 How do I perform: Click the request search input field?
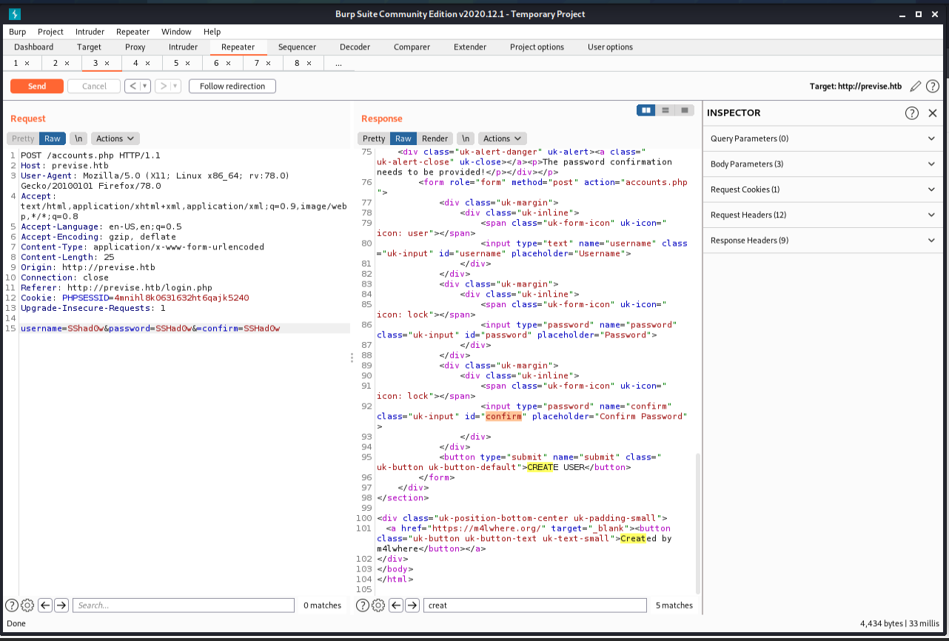pos(183,605)
